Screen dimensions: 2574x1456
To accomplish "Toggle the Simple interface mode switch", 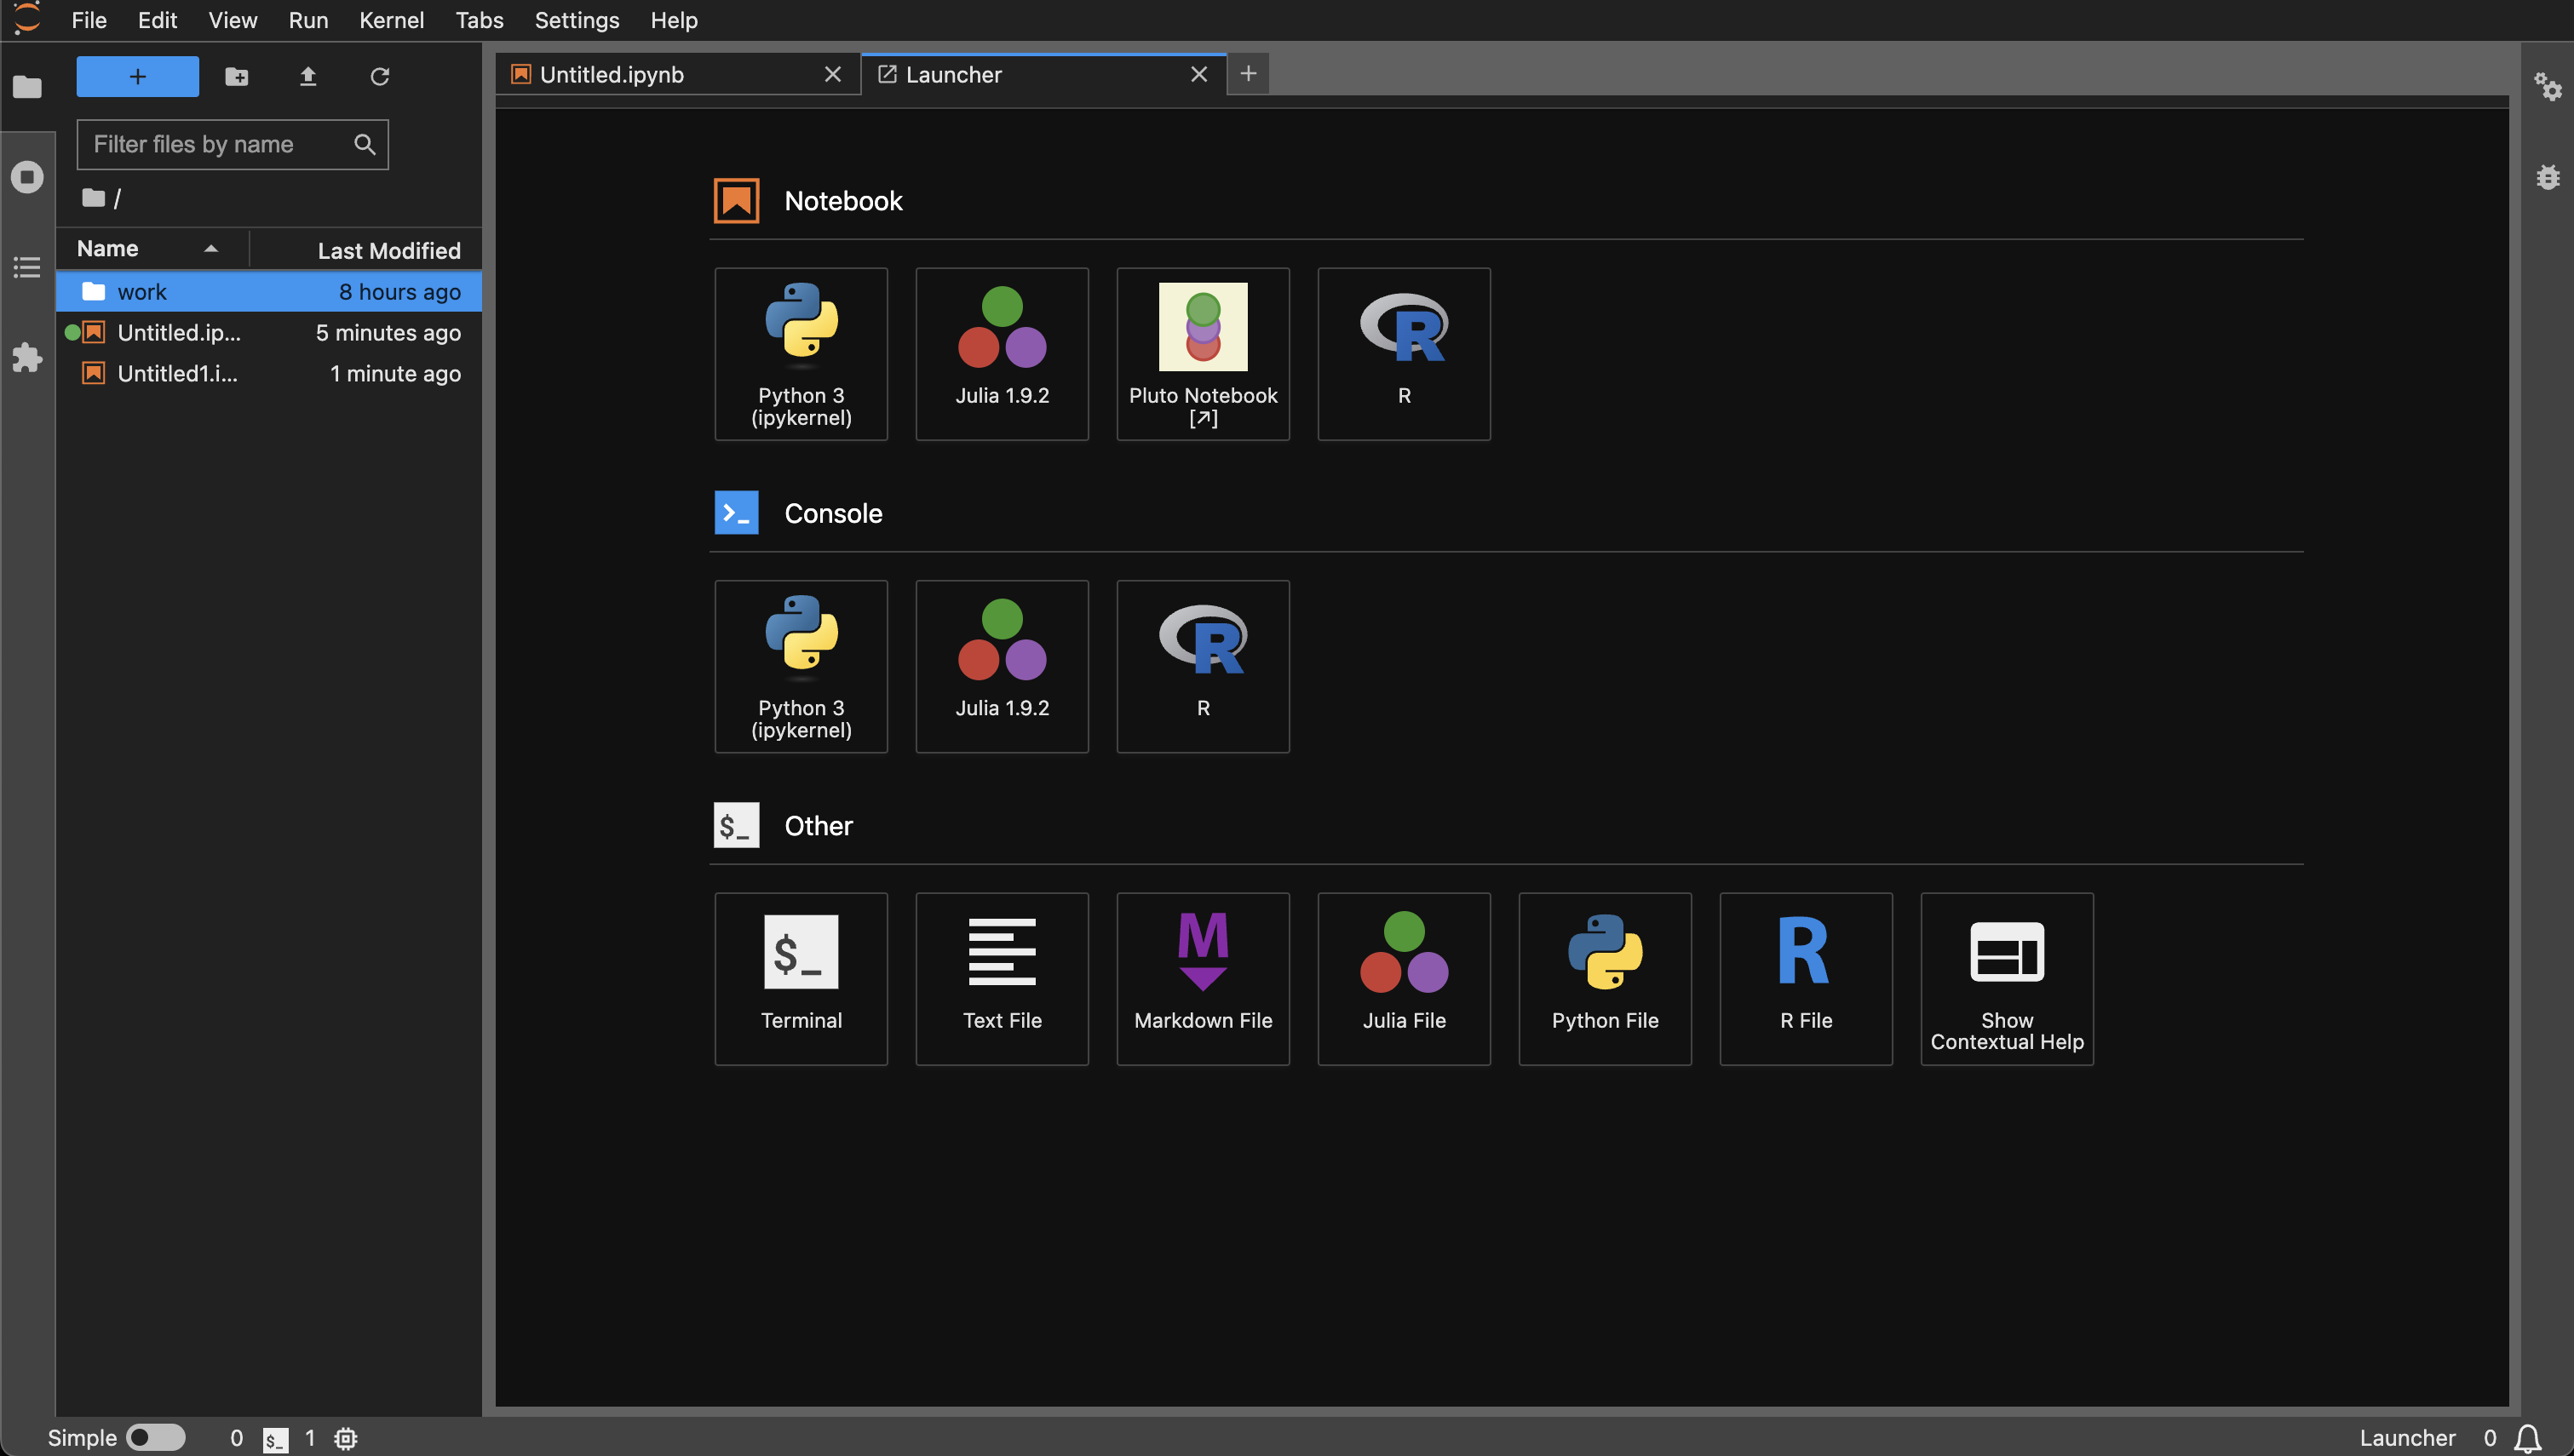I will pos(156,1437).
